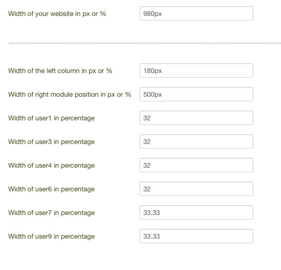Click the user1 width percentage field
This screenshot has width=281, height=270.
pyautogui.click(x=196, y=118)
